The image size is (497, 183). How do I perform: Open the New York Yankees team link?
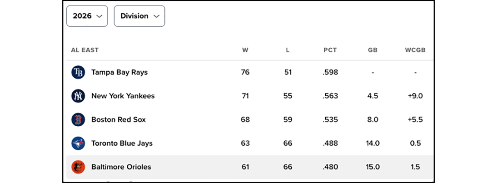123,96
